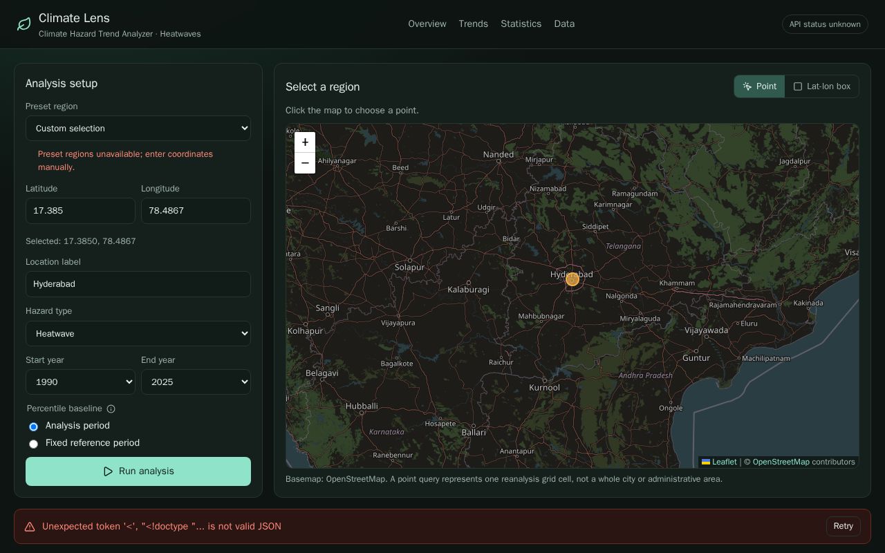Click Hubballi on the map
The height and width of the screenshot is (553, 885).
pyautogui.click(x=362, y=406)
